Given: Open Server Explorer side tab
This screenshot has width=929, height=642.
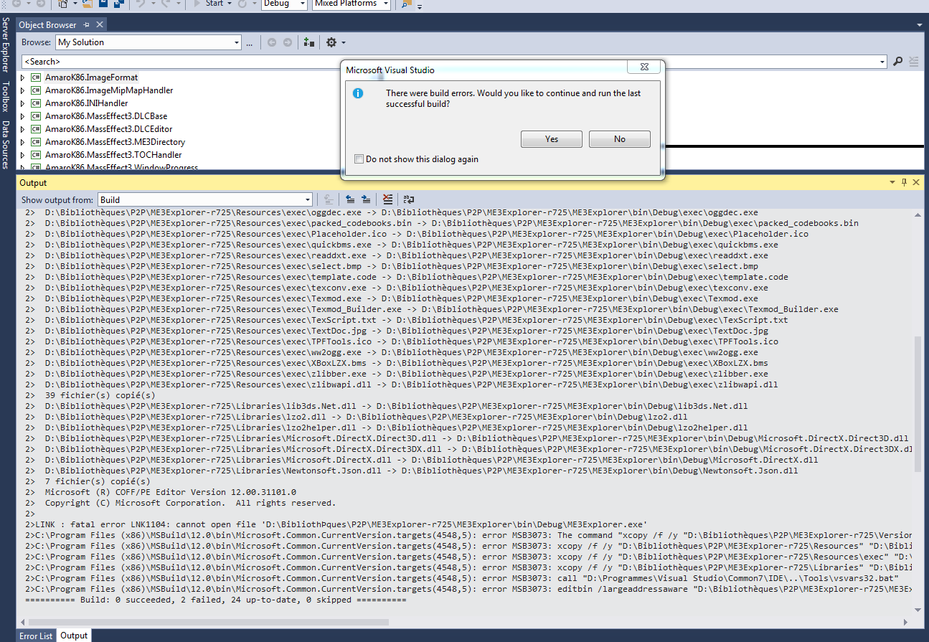Looking at the screenshot, I should point(6,46).
